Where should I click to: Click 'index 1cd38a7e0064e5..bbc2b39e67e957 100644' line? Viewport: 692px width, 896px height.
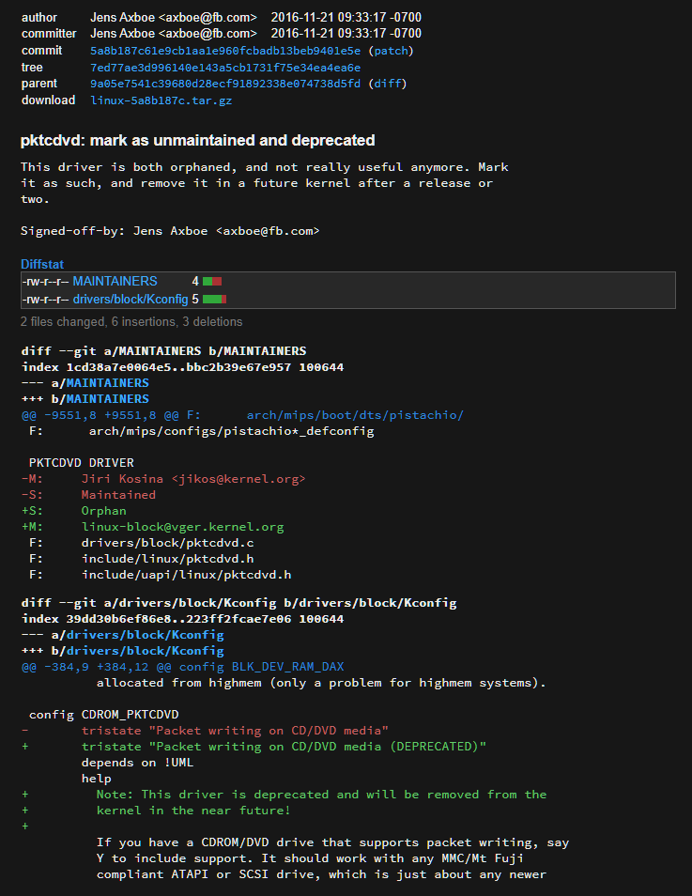click(182, 367)
